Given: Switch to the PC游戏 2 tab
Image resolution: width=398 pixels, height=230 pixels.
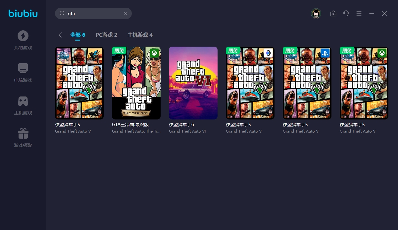Looking at the screenshot, I should point(107,35).
